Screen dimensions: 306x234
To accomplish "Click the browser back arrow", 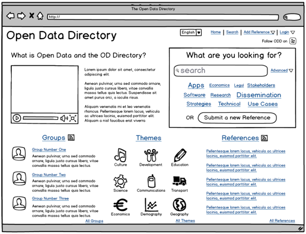I will pos(11,15).
